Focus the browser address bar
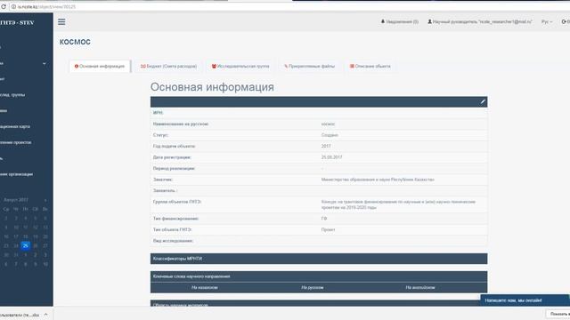This screenshot has width=570, height=320. tap(291, 6)
